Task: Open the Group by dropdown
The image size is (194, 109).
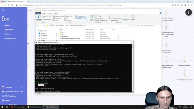Action: click(98, 16)
